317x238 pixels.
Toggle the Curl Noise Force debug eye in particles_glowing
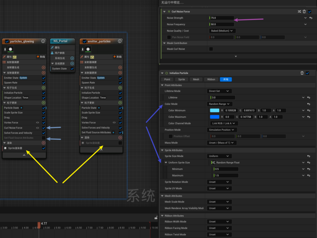point(38,128)
